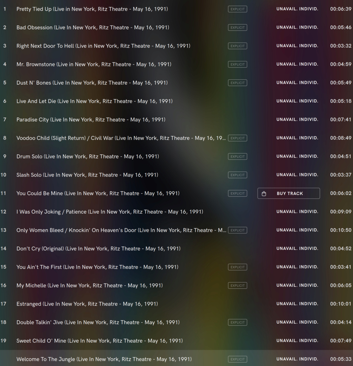Click Explicit label on Welcome To The Jungle
The height and width of the screenshot is (366, 353).
pos(238,359)
